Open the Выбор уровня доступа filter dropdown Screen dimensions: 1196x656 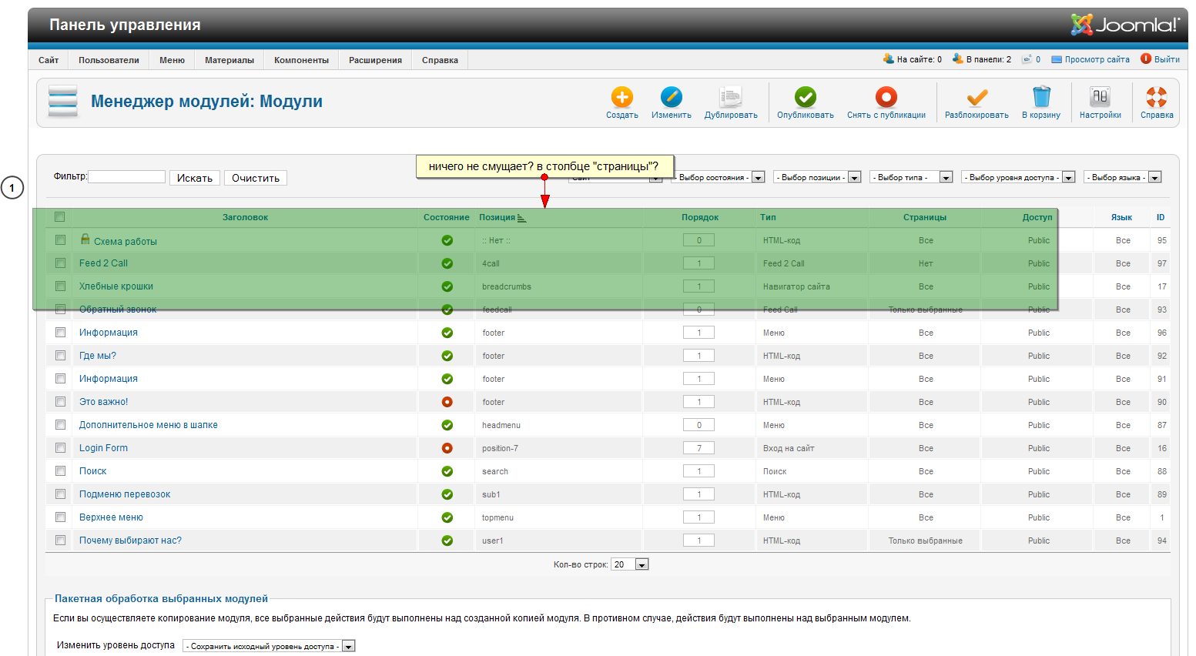point(1018,178)
